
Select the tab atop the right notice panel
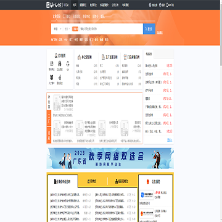(x=149, y=54)
